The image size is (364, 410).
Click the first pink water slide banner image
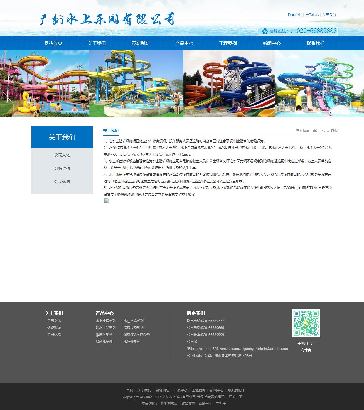45,84
